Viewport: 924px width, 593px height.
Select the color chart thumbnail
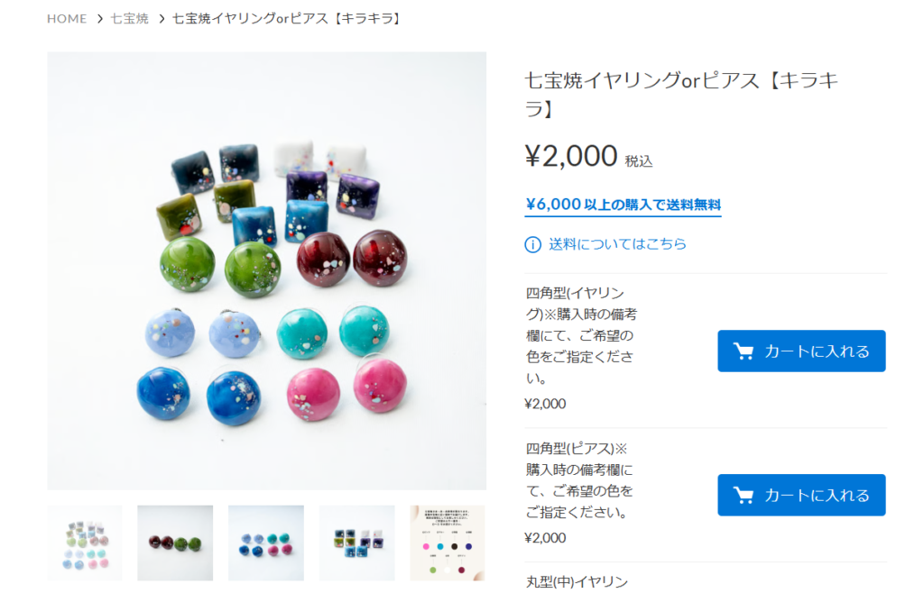[448, 543]
